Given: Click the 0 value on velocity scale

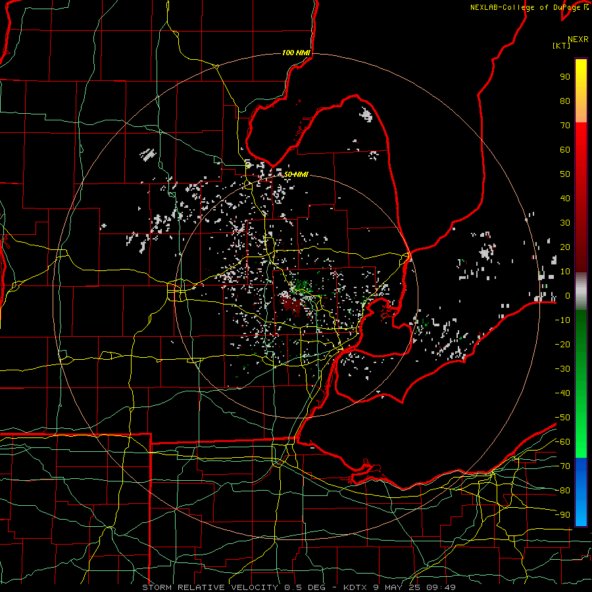Looking at the screenshot, I should tap(567, 296).
